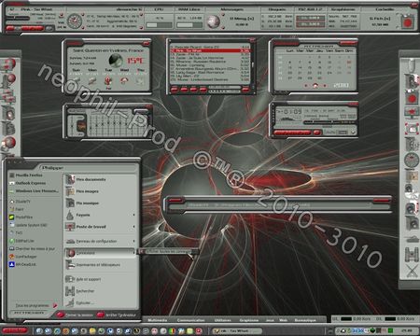Click red sphere icon in left dock
Image resolution: width=420 pixels, height=336 pixels.
[9, 143]
